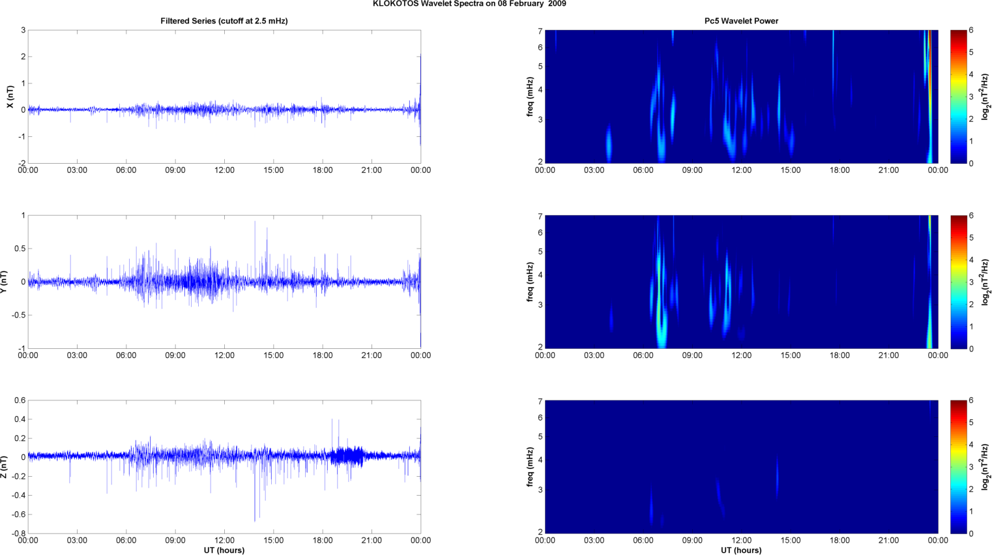
Task: Click the colorbar beside the Y-component spectrogram
Action: point(958,282)
